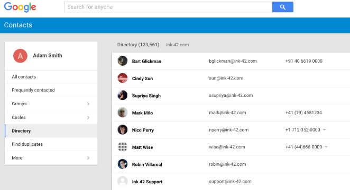Viewport: 350px width, 190px height.
Task: Click the Contacts header title
Action: click(x=18, y=25)
